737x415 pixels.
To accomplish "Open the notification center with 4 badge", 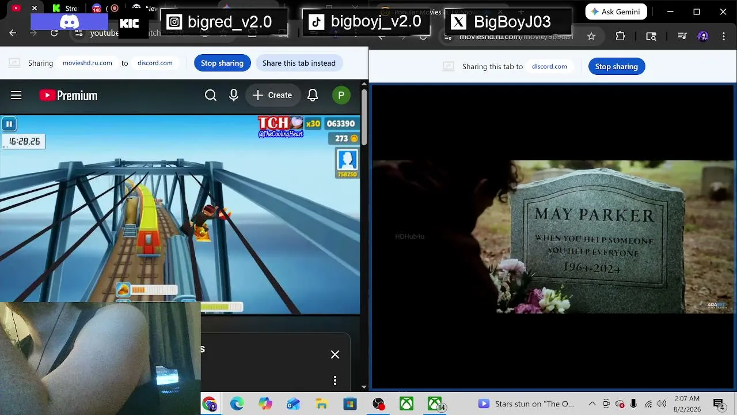I will pos(719,404).
